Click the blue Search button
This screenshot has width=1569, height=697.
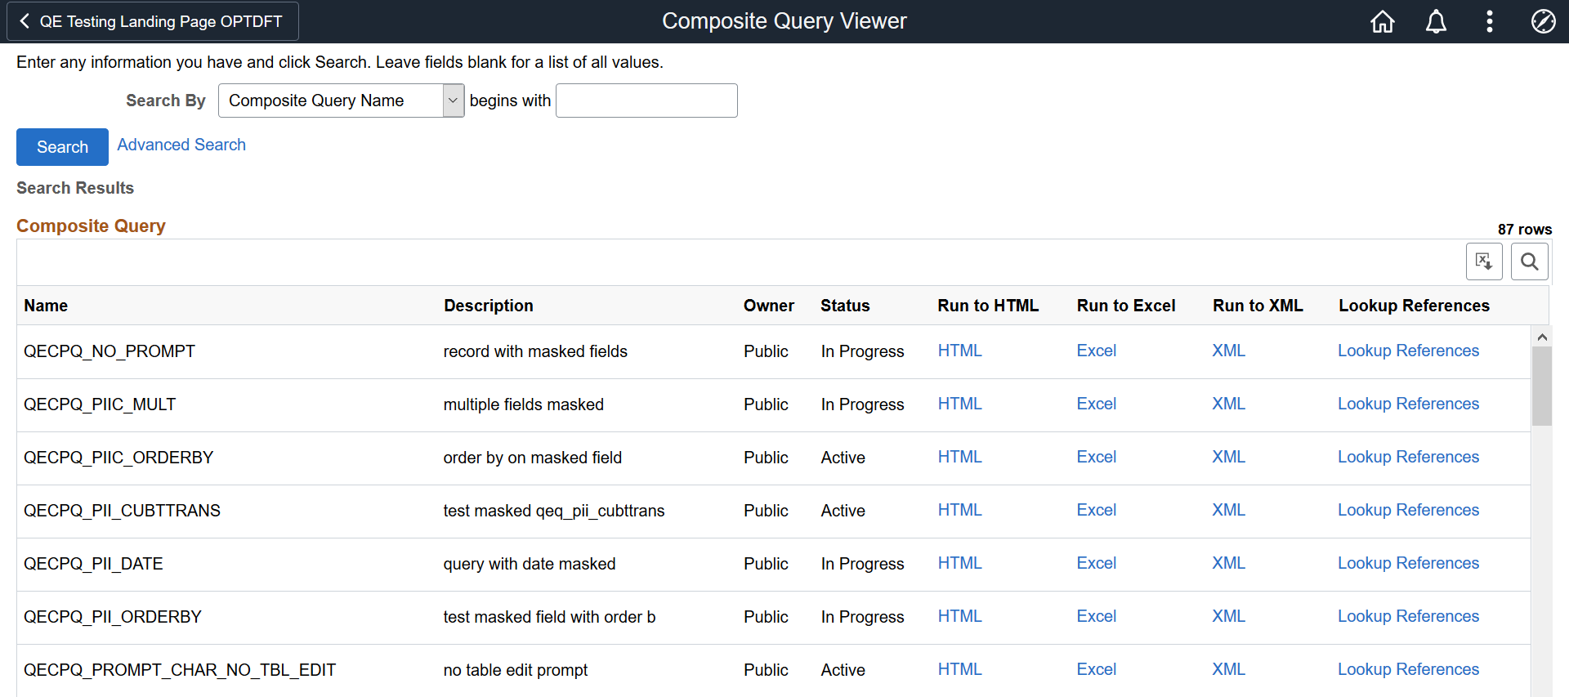click(x=62, y=147)
